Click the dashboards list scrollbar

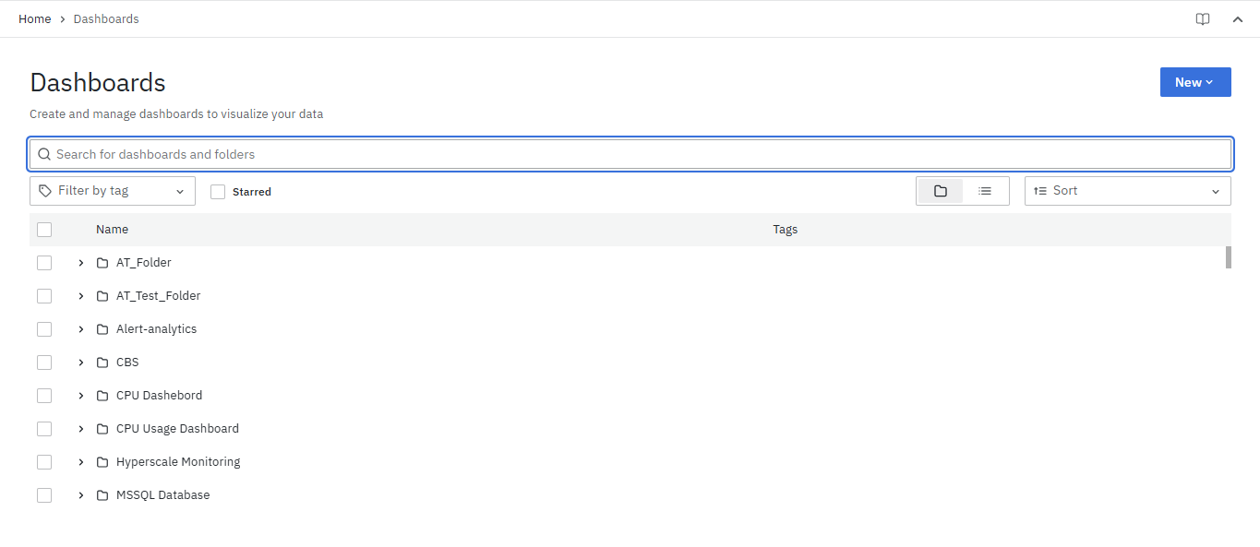[1228, 257]
